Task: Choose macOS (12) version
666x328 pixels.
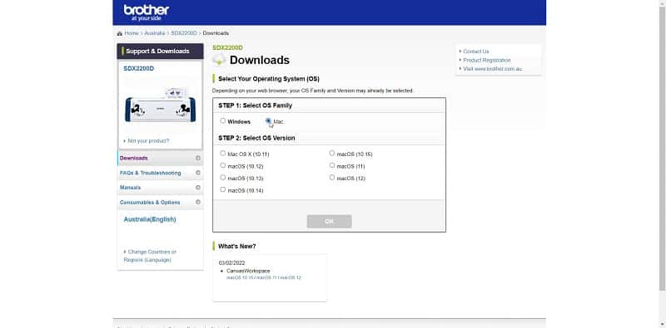Action: click(x=331, y=178)
